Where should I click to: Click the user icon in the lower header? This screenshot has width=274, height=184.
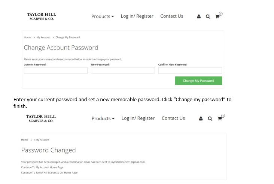tap(201, 118)
